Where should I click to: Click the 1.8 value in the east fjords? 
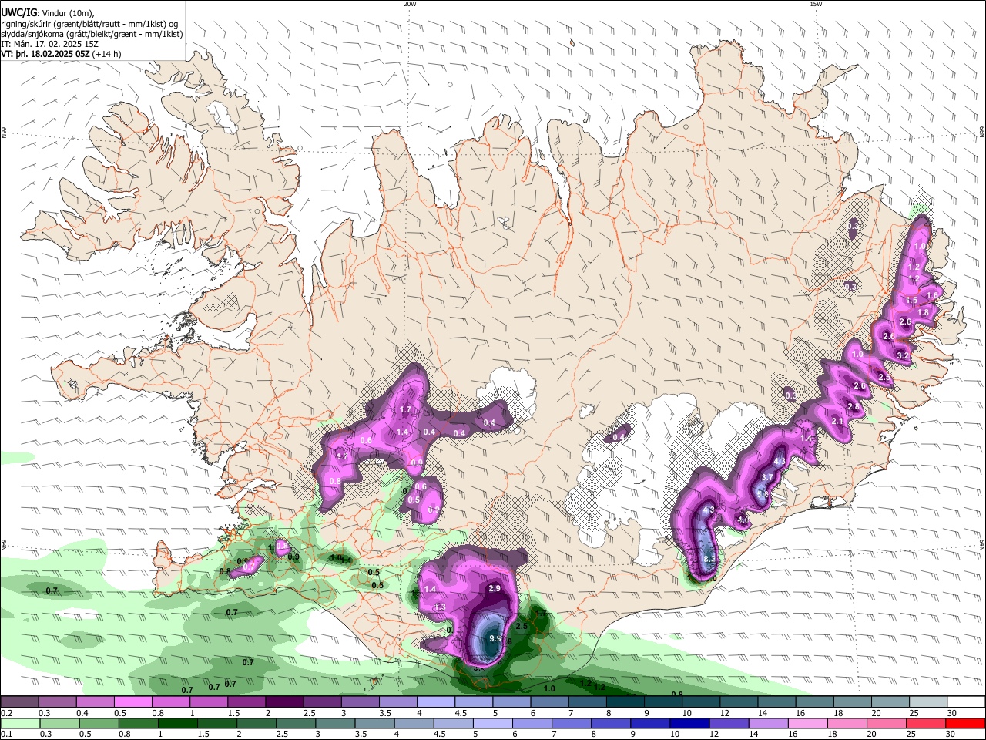(x=924, y=312)
